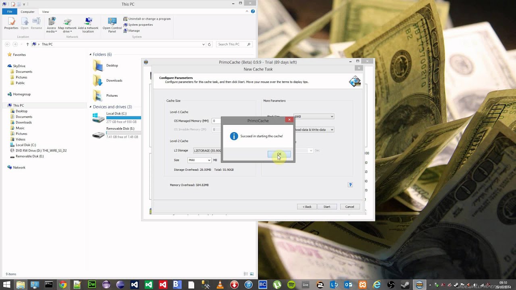Click the refresh button beside address bar
The image size is (516, 290).
(209, 44)
